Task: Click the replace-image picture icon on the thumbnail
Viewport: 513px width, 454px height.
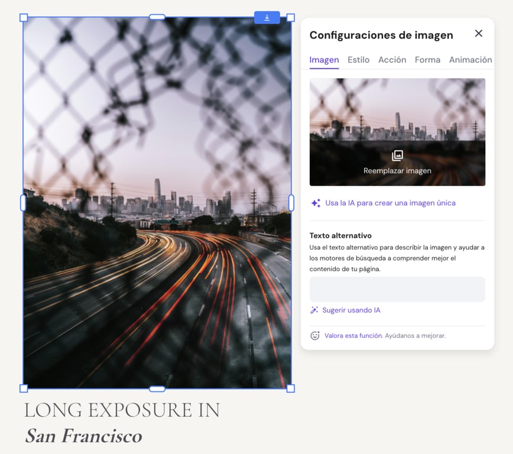Action: 397,155
